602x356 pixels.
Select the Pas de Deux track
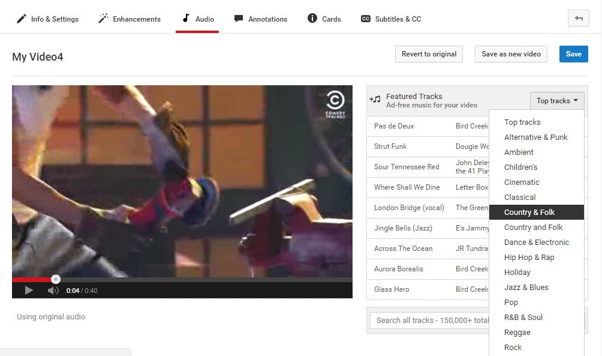pyautogui.click(x=394, y=126)
